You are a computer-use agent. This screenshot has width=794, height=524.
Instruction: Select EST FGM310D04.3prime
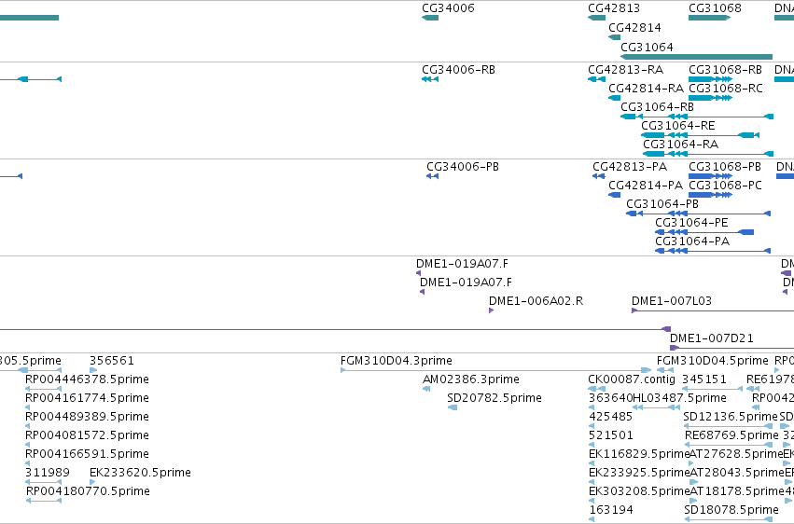click(397, 361)
